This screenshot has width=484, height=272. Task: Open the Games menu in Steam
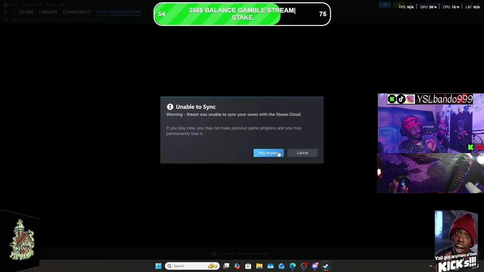click(50, 5)
